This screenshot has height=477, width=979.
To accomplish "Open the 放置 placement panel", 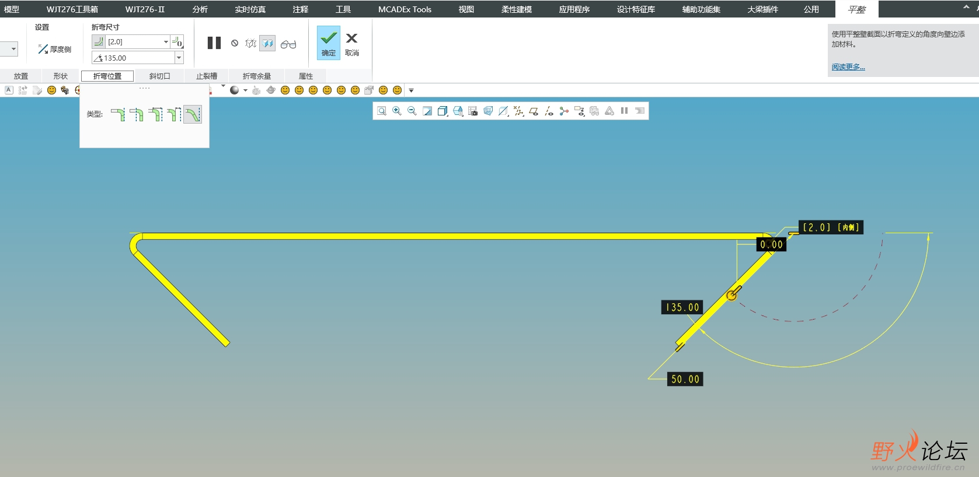I will (21, 76).
